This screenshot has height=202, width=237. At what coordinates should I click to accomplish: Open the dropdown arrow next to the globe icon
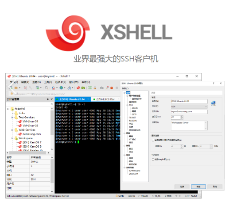[x=65, y=88]
